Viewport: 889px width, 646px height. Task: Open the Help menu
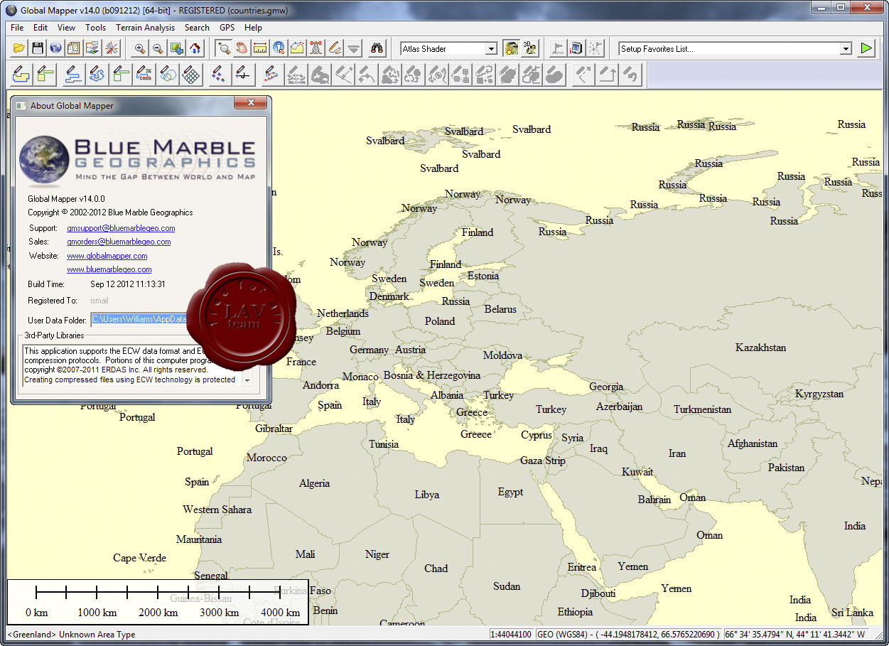coord(253,28)
